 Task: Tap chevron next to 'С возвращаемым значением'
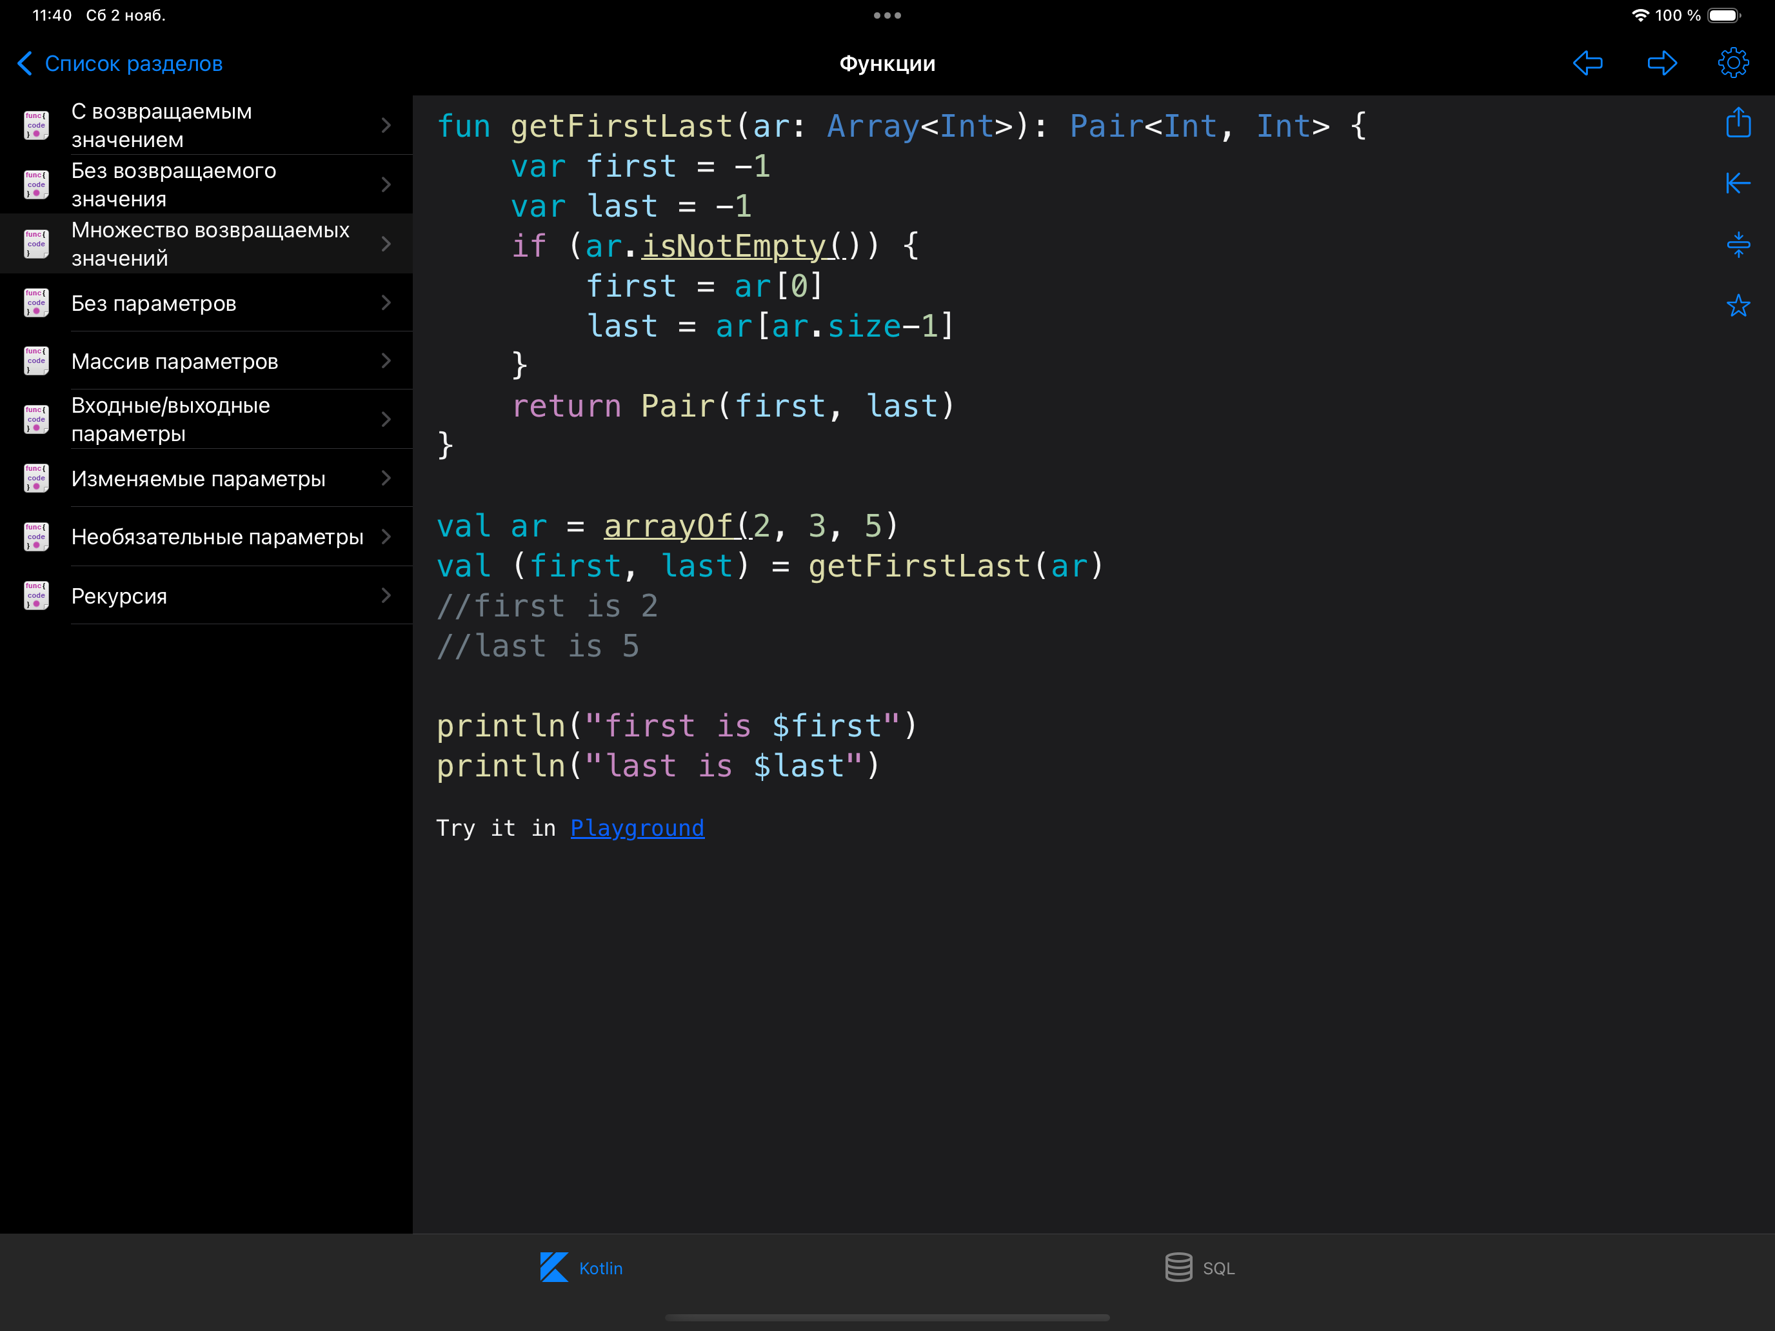click(386, 125)
